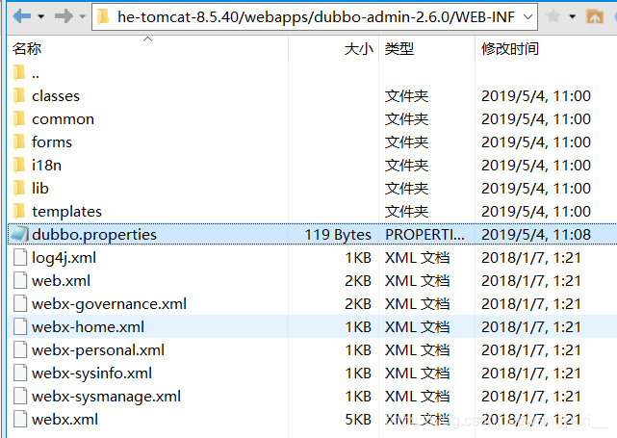Click the home folder icon
This screenshot has width=617, height=438.
595,16
